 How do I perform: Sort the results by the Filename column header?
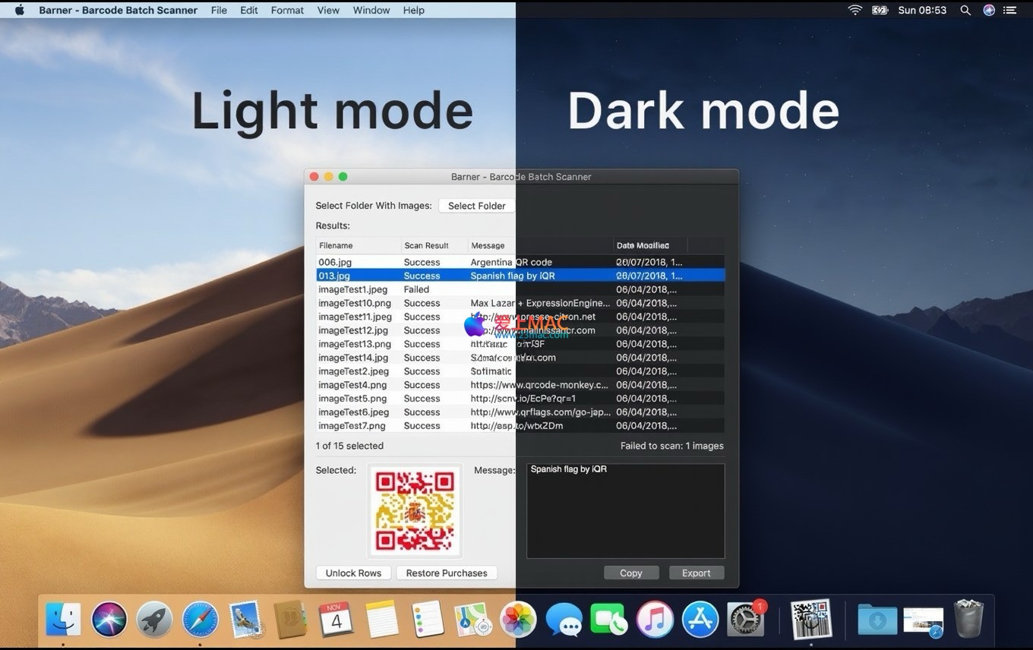[358, 245]
